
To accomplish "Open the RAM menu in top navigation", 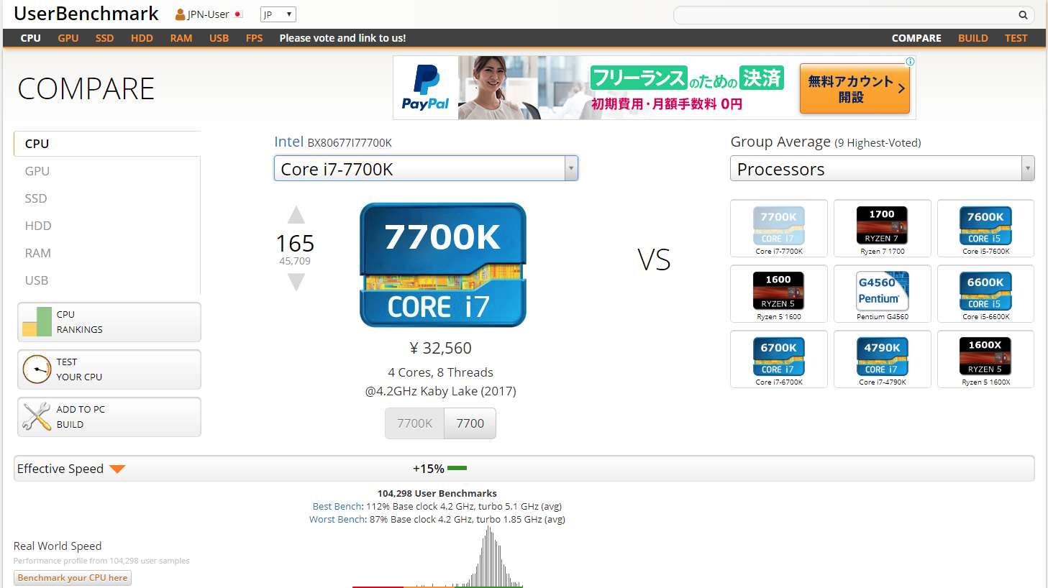I will [x=181, y=38].
